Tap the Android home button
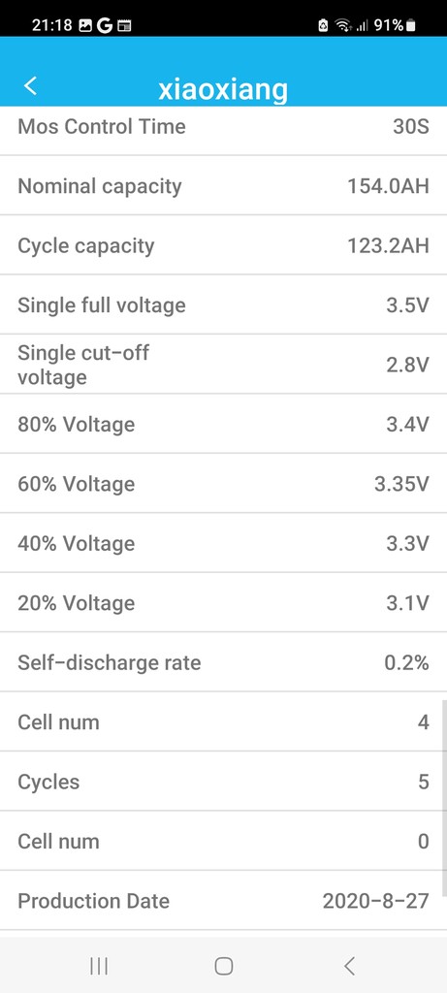This screenshot has width=447, height=993. [x=223, y=966]
